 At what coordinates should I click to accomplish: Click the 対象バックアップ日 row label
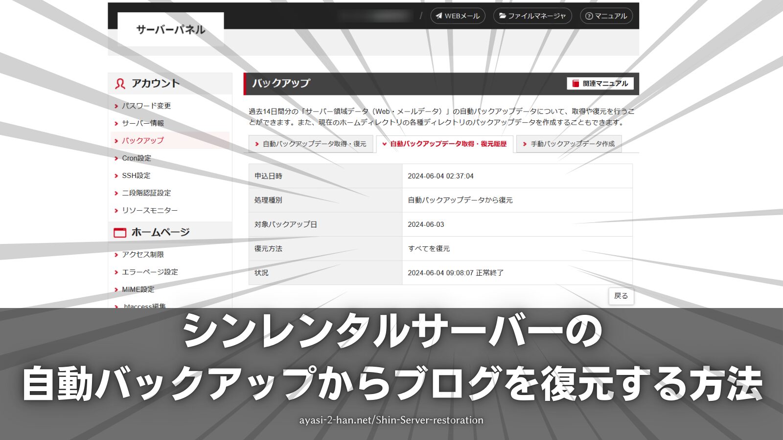coord(286,224)
